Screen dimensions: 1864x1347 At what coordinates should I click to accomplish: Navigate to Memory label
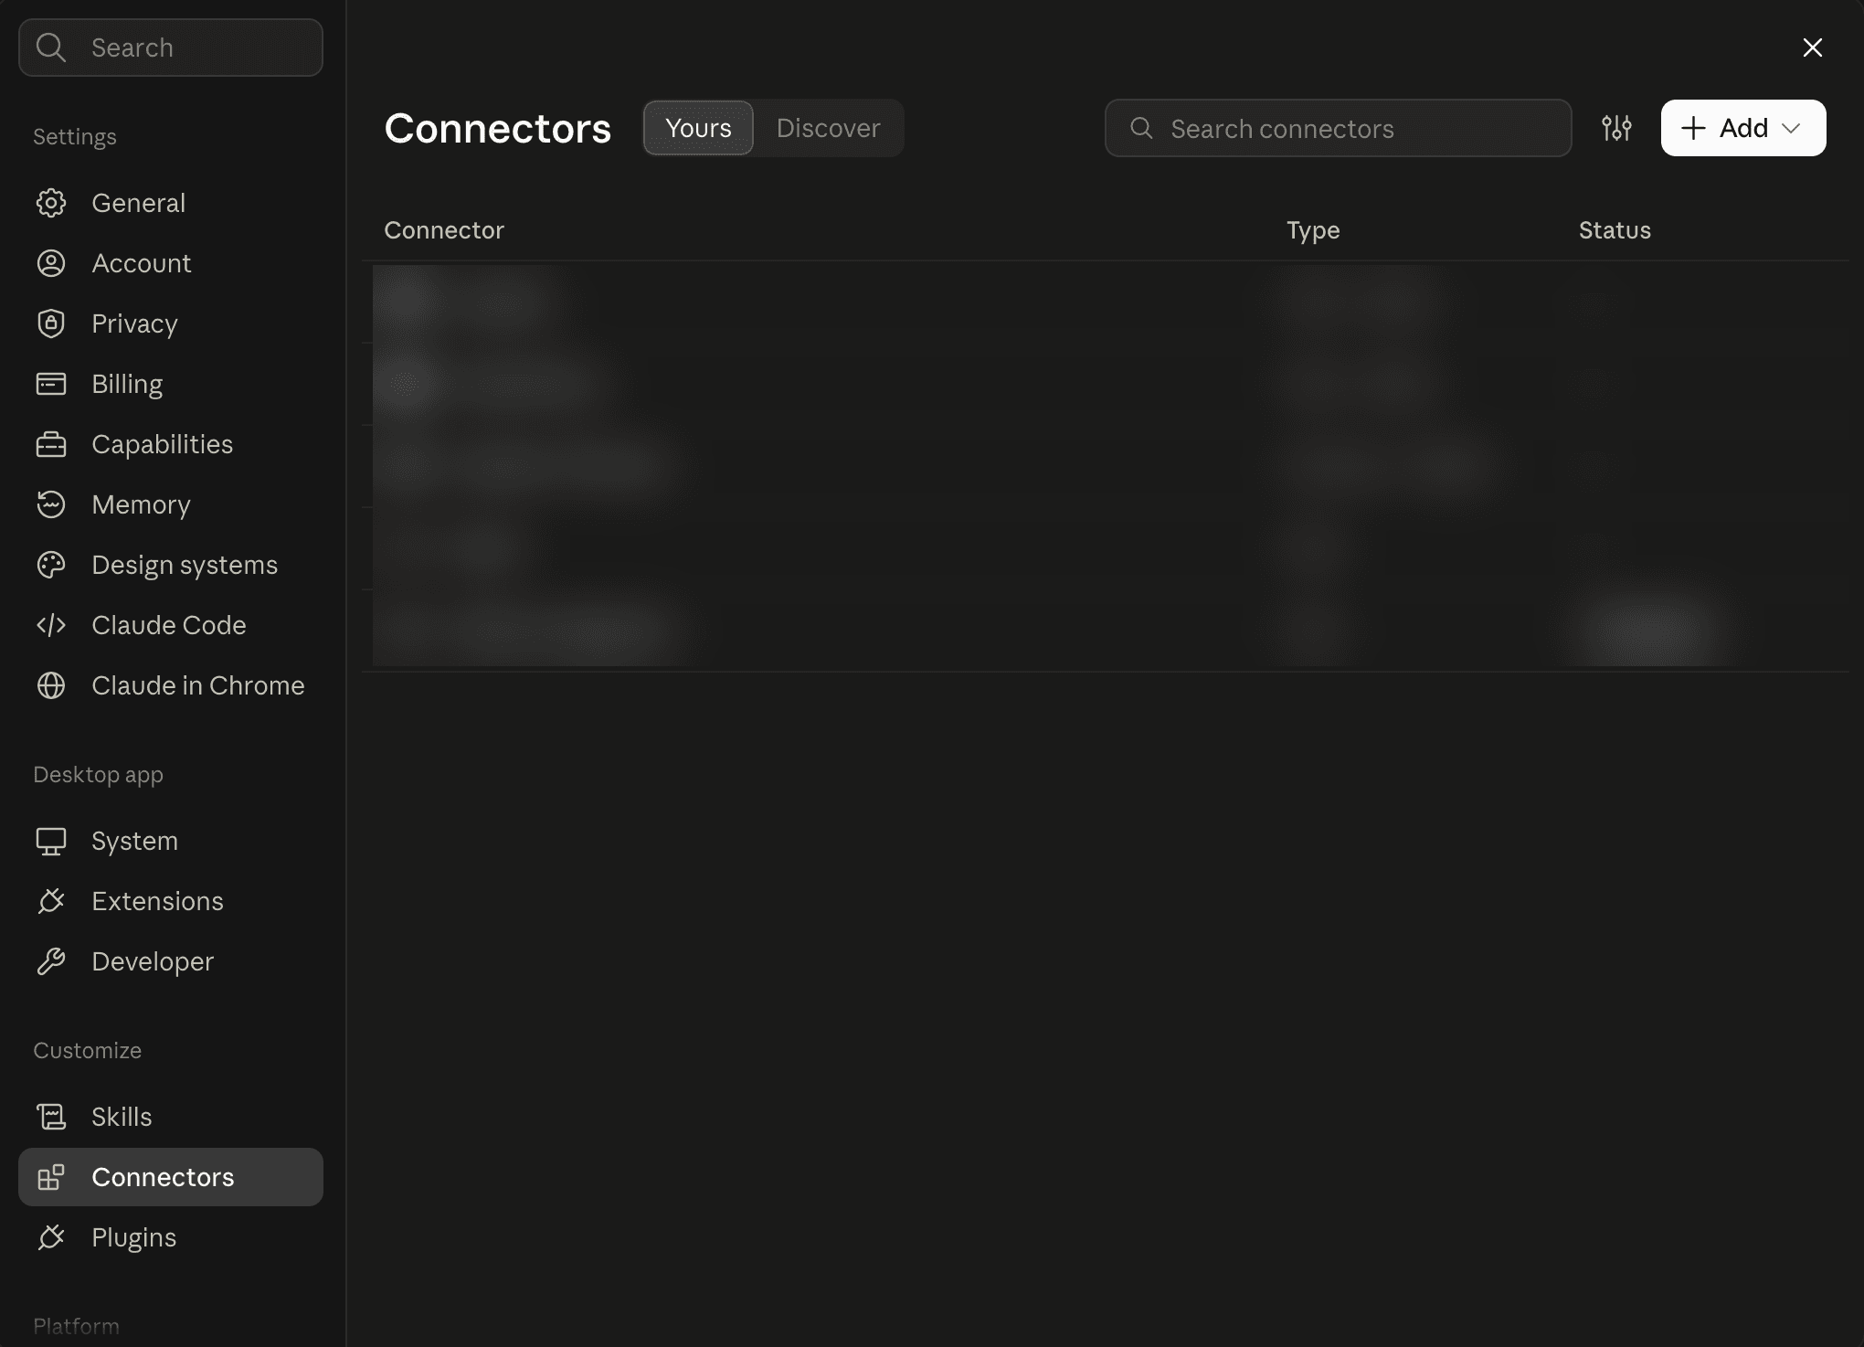pyautogui.click(x=141, y=504)
